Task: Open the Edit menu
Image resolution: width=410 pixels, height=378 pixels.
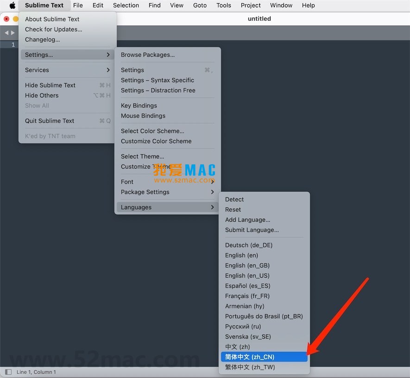Action: click(x=98, y=5)
